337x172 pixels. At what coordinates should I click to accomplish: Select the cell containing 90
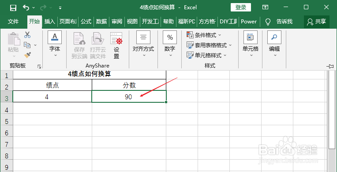pos(129,97)
